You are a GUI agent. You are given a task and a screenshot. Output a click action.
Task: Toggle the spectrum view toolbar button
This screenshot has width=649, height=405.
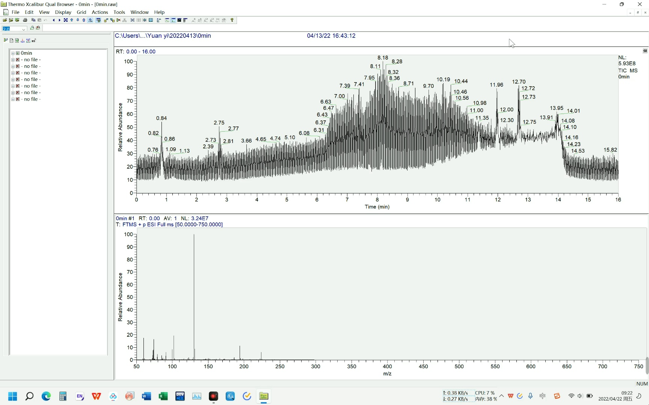(x=173, y=20)
